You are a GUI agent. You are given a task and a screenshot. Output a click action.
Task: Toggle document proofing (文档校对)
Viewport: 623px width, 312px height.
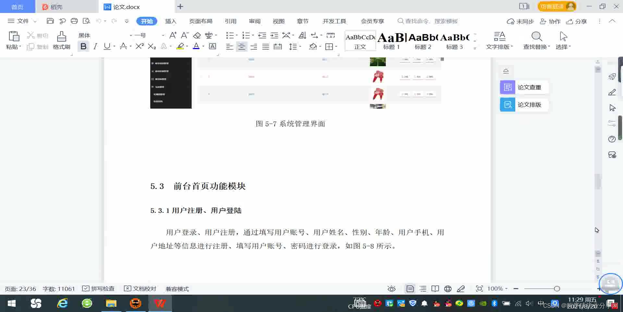[x=140, y=289]
